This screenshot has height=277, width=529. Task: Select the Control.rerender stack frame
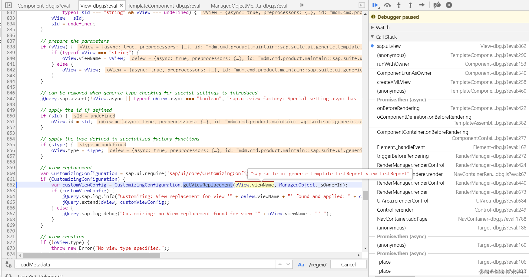pos(449,210)
